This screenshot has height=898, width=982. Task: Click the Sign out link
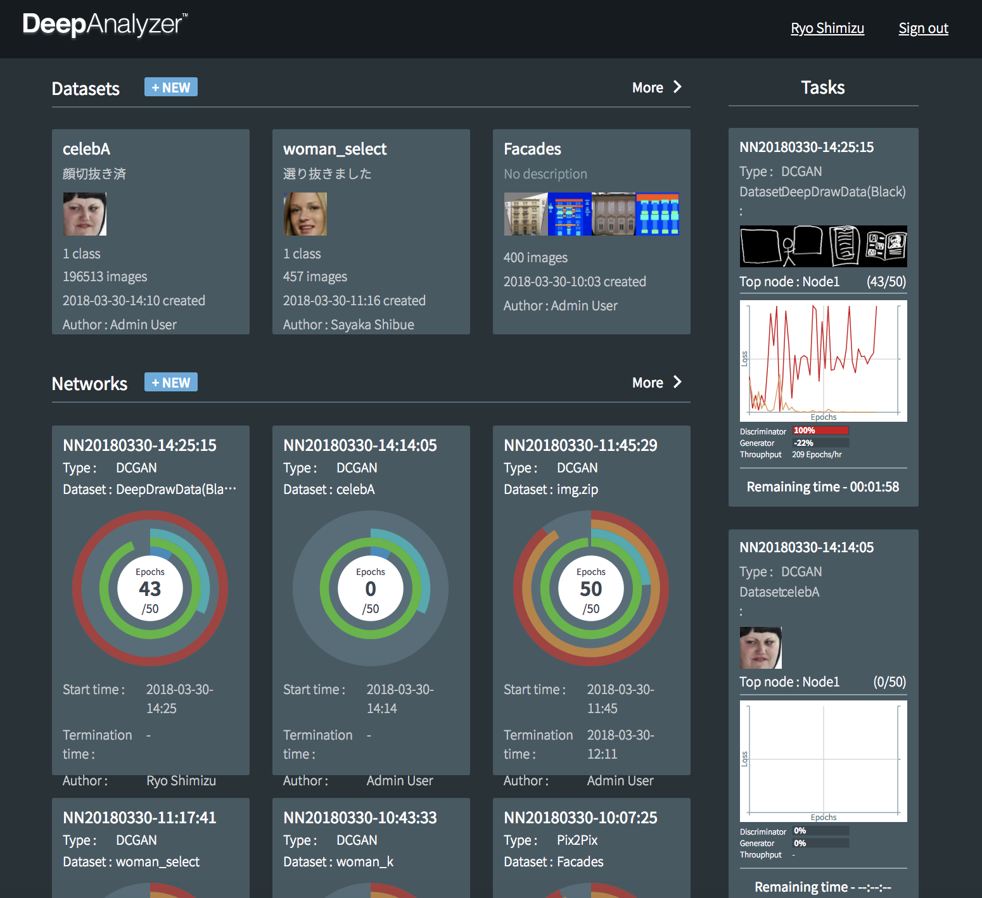pyautogui.click(x=923, y=28)
